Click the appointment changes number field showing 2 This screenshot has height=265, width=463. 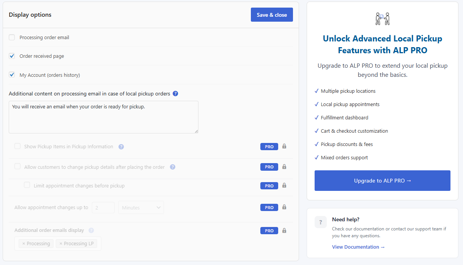(x=103, y=208)
